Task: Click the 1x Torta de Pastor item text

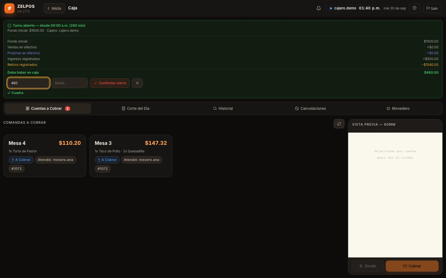Action: pyautogui.click(x=23, y=151)
